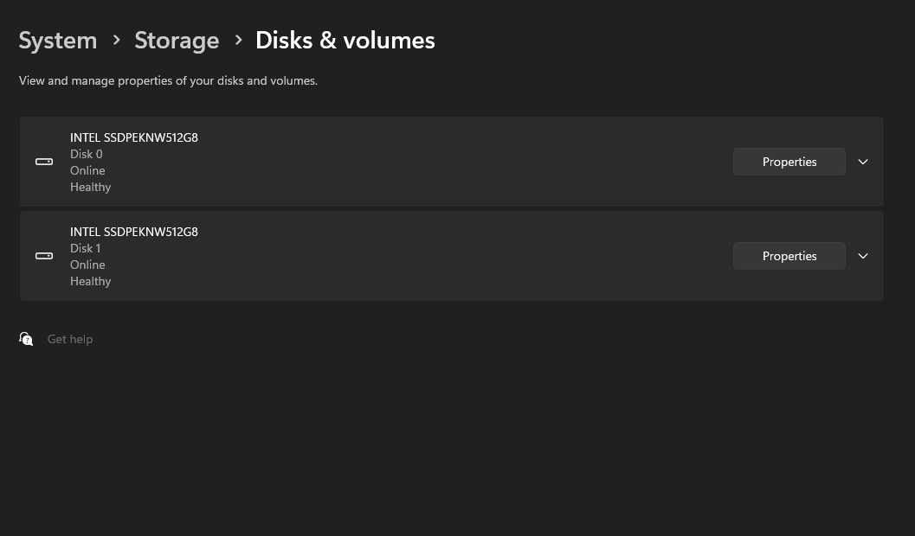This screenshot has height=536, width=915.
Task: Select the INTEL SSDPEKNW512G8 Disk 1 label
Action: [x=133, y=232]
